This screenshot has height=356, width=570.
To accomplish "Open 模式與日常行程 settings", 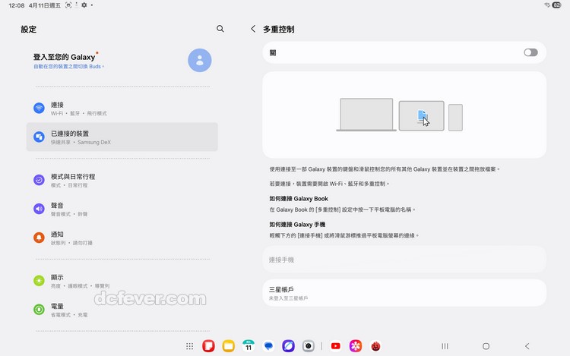I will pos(122,181).
